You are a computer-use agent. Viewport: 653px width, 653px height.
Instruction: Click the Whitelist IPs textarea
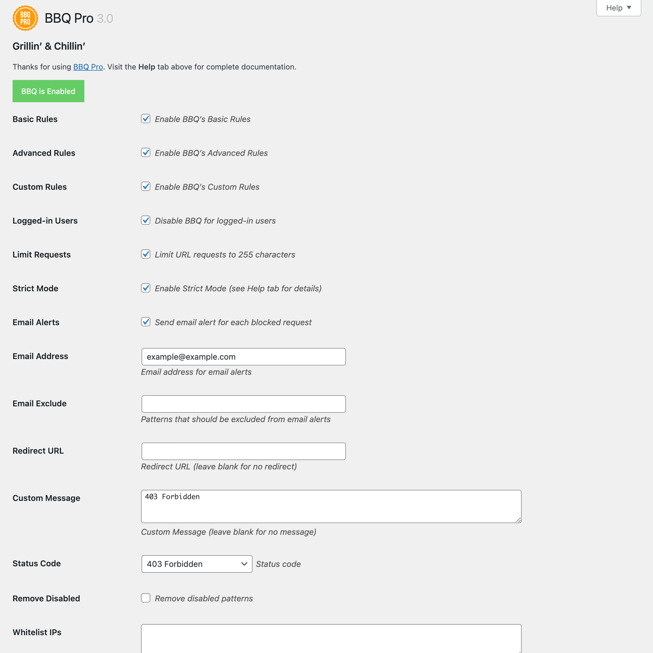[331, 638]
